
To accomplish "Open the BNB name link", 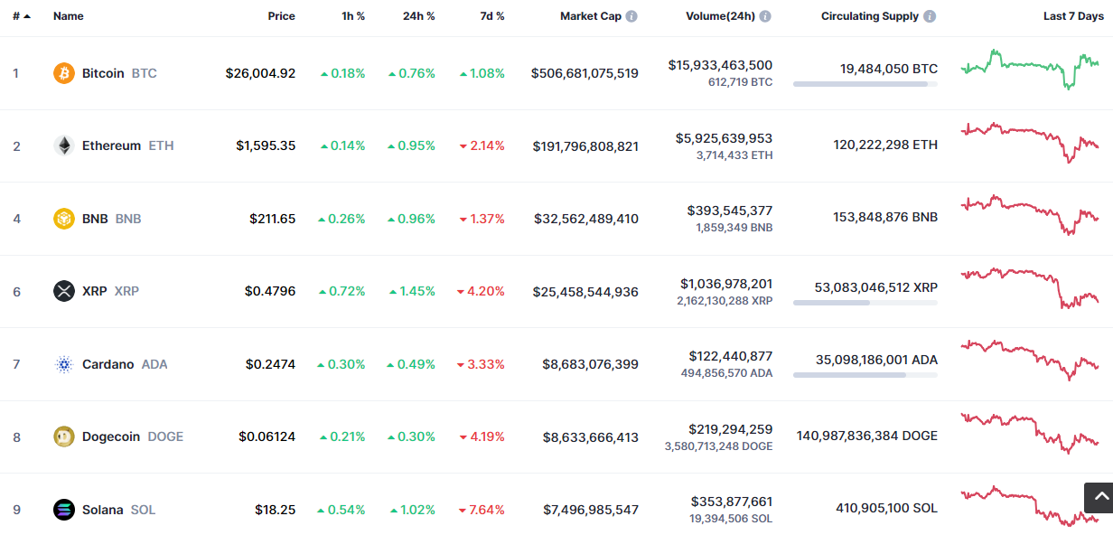I will (95, 219).
